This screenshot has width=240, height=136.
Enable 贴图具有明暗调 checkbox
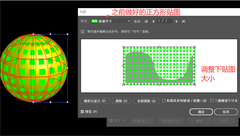point(164,101)
